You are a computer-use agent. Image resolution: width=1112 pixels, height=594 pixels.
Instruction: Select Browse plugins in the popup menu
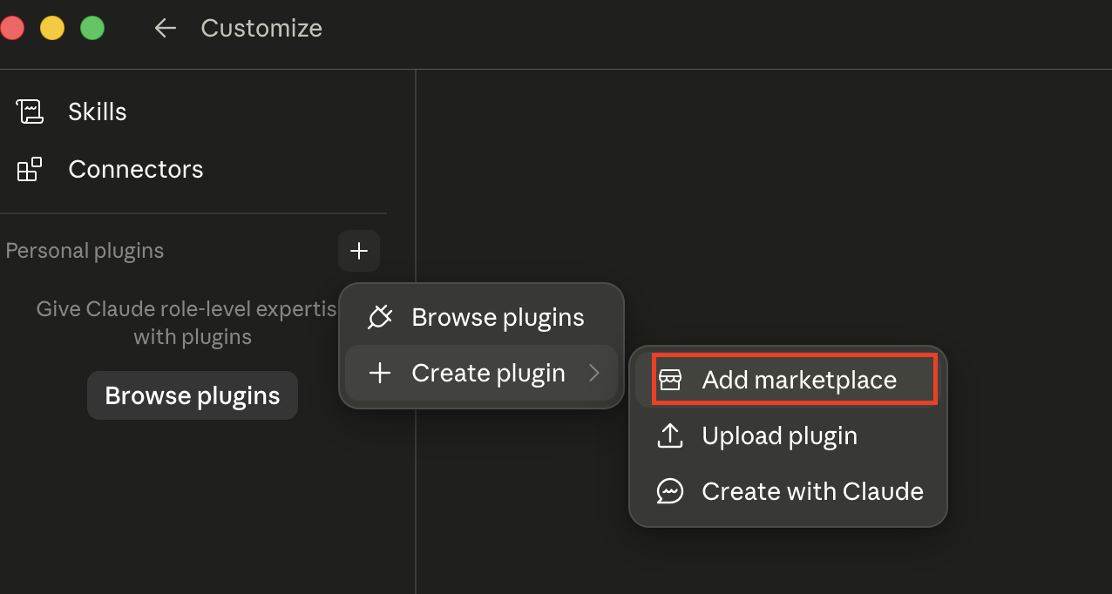[x=481, y=317]
